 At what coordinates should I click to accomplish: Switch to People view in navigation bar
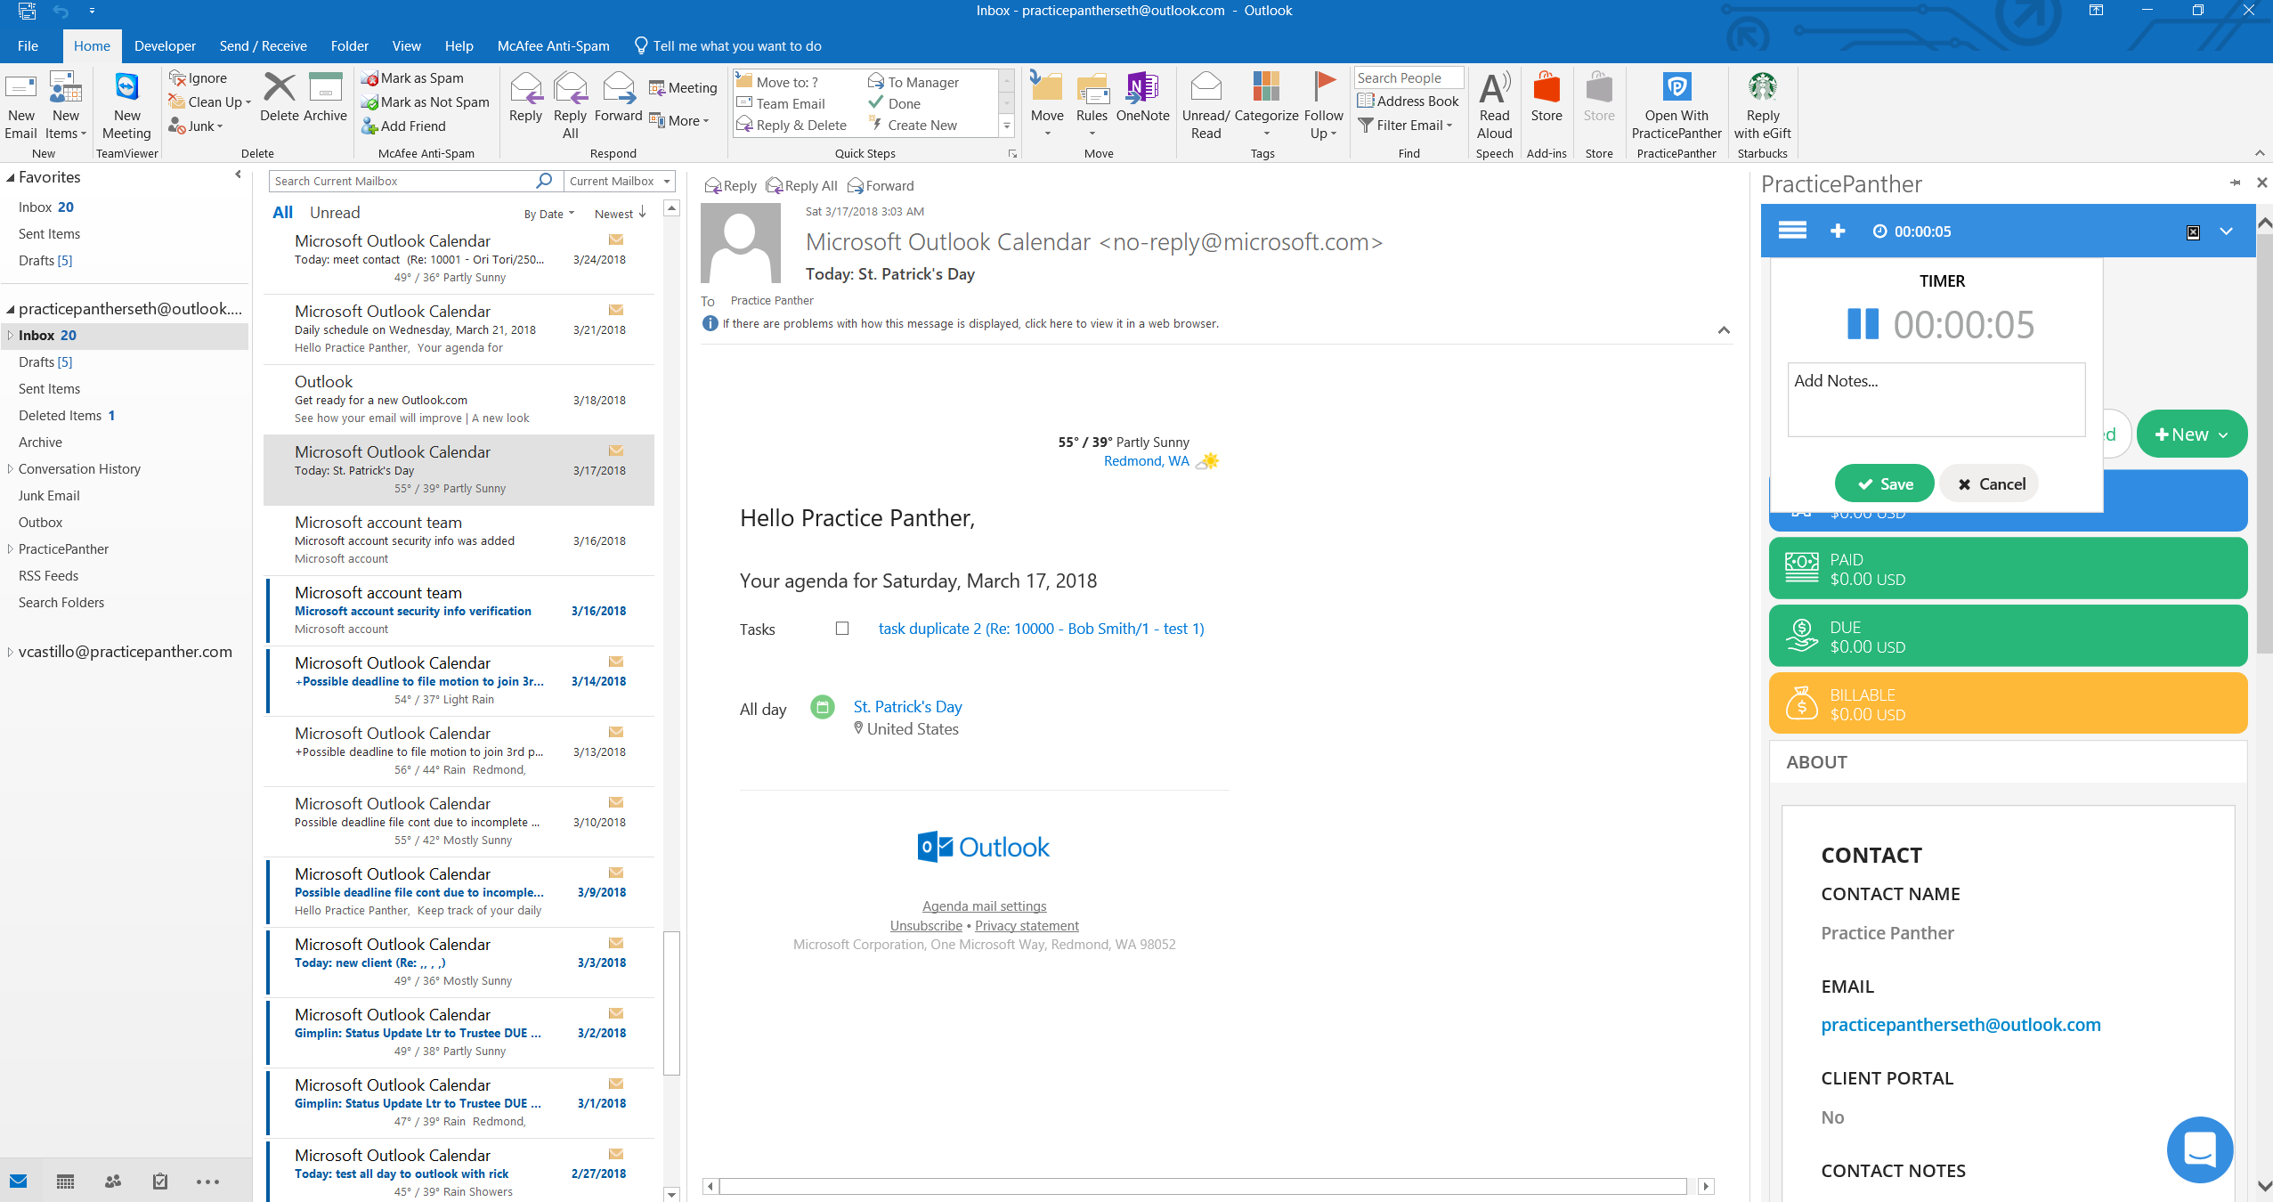[113, 1182]
